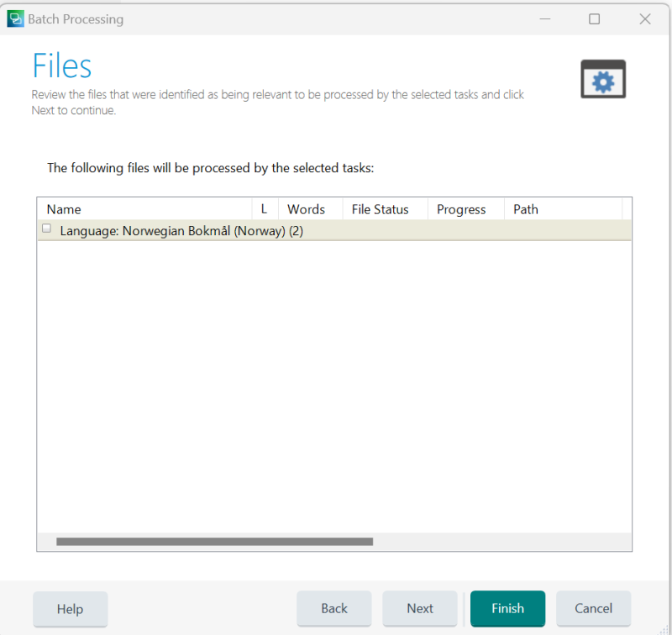Click Finish to start batch processing
The width and height of the screenshot is (672, 635).
[x=507, y=608]
